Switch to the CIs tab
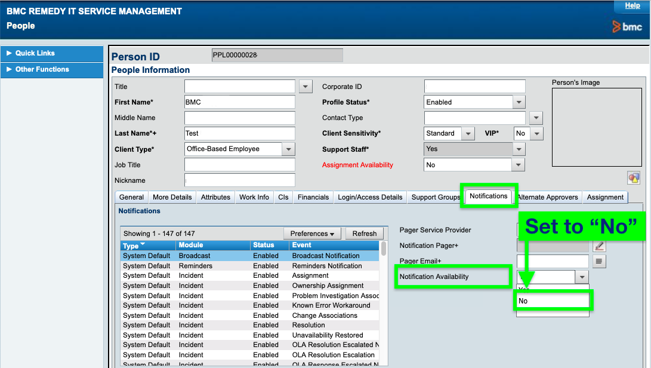 coord(283,197)
